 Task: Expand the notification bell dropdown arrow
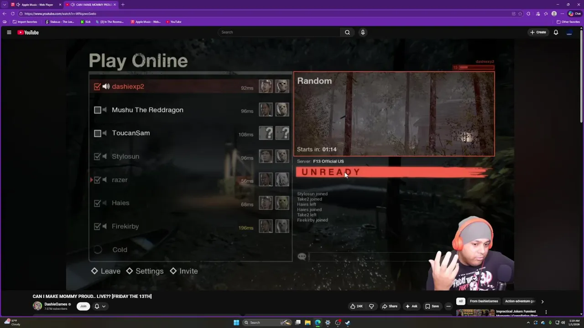click(104, 307)
